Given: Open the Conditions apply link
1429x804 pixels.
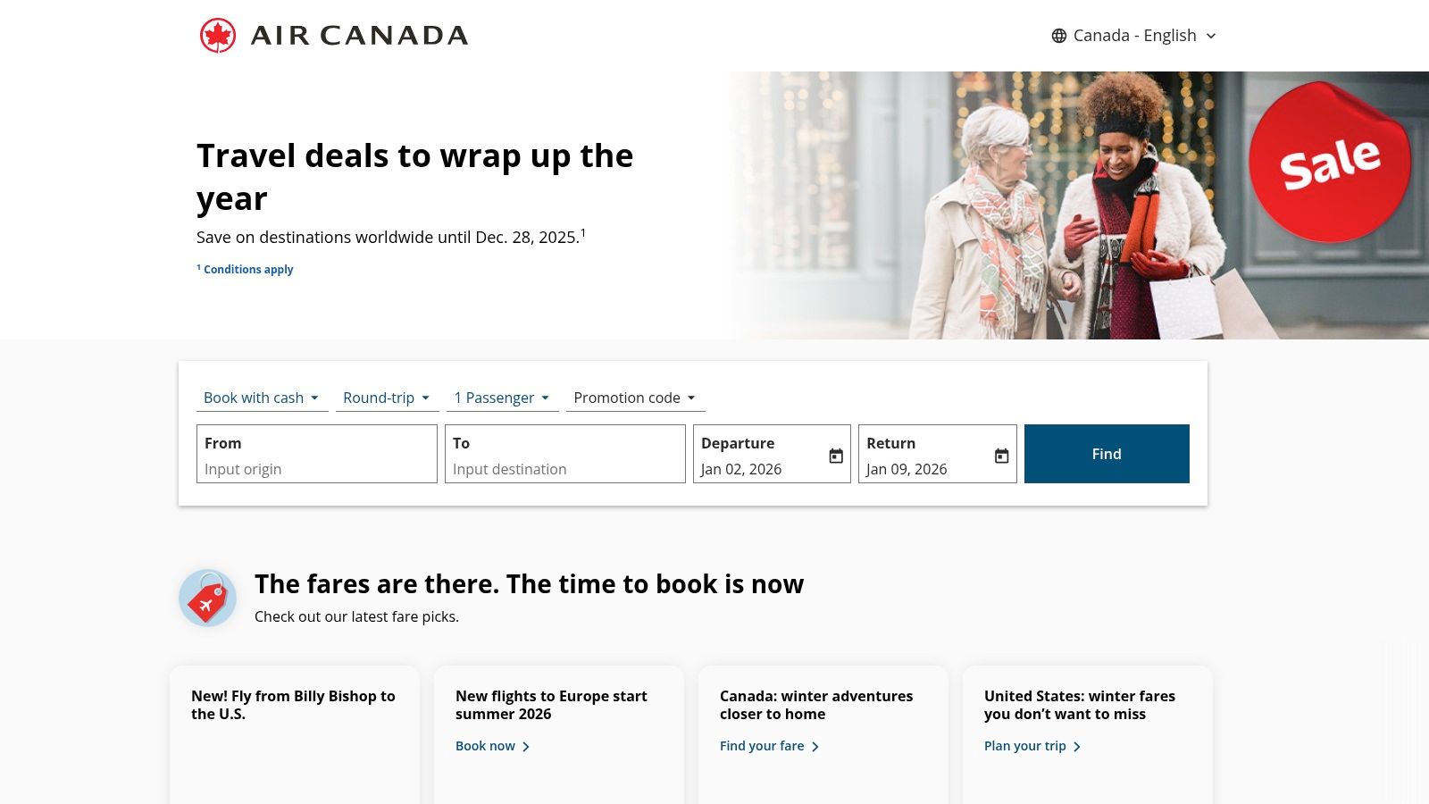Looking at the screenshot, I should (x=245, y=269).
